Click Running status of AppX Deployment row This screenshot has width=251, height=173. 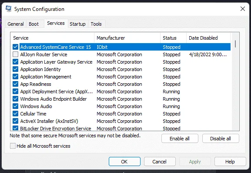(x=171, y=91)
